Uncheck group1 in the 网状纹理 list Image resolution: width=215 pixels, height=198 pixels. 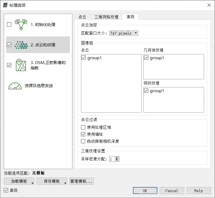pos(146,91)
